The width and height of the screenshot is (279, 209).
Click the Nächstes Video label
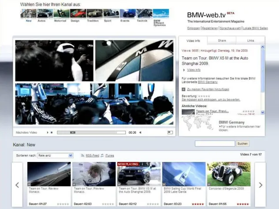click(x=26, y=132)
